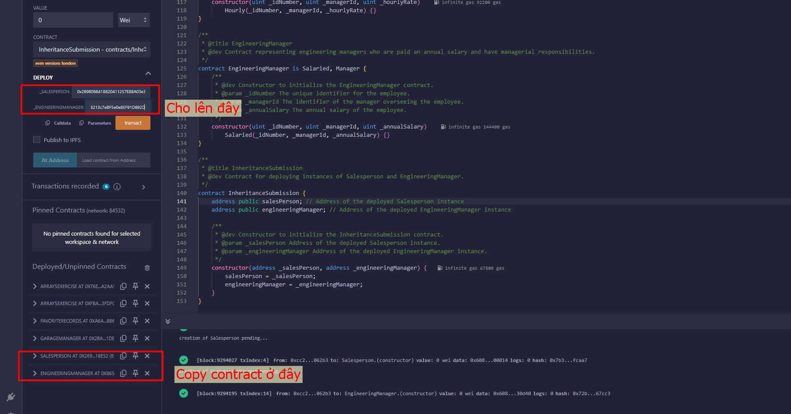Image resolution: width=791 pixels, height=414 pixels.
Task: Expand Transactions recorded section
Action: (143, 187)
